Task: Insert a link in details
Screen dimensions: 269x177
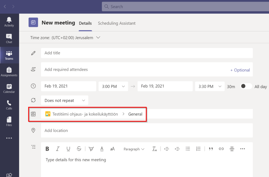Action: click(x=221, y=149)
